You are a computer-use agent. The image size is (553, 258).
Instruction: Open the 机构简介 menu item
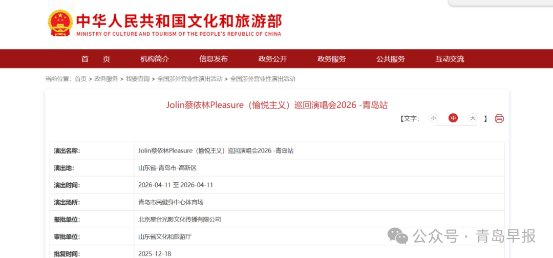point(155,59)
